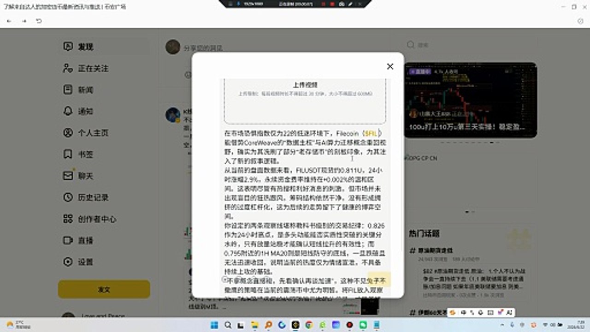590x332 pixels.
Task: Close the post editor dialog
Action: (x=390, y=66)
